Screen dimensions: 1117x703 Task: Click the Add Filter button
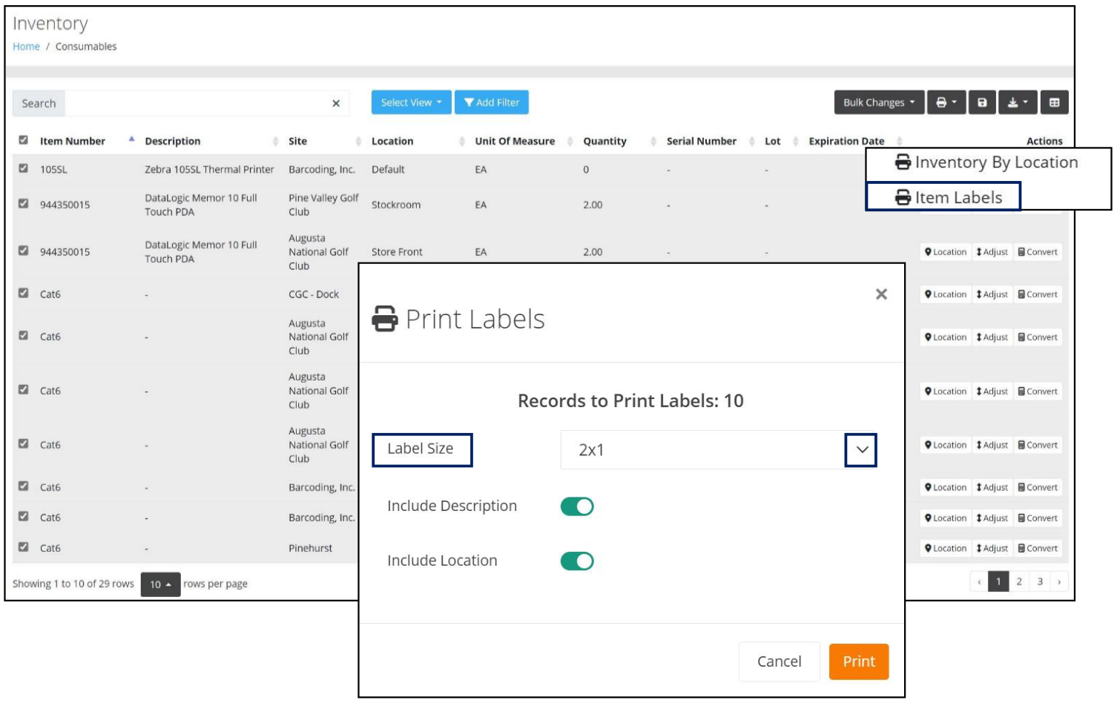[492, 102]
